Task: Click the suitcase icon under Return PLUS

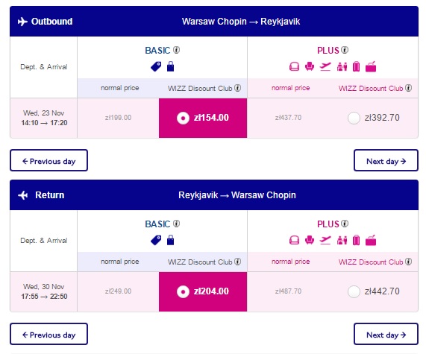Action: click(x=356, y=240)
